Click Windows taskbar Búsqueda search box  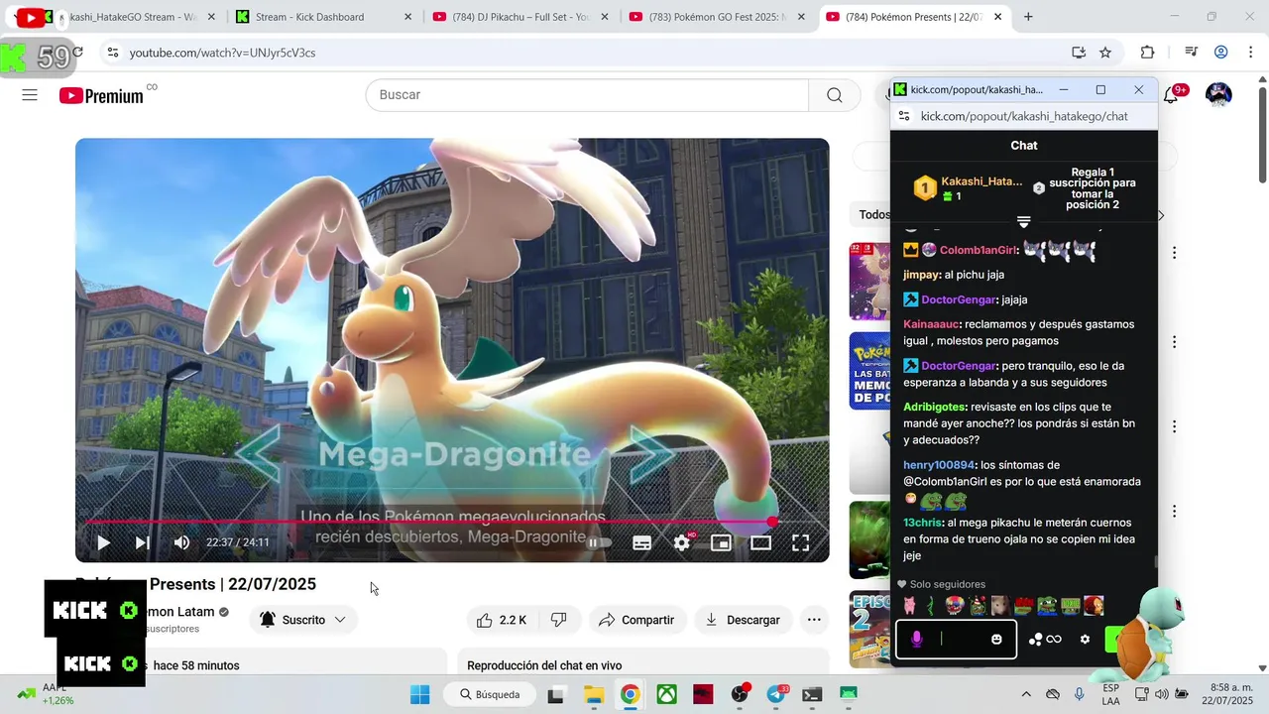(x=491, y=694)
